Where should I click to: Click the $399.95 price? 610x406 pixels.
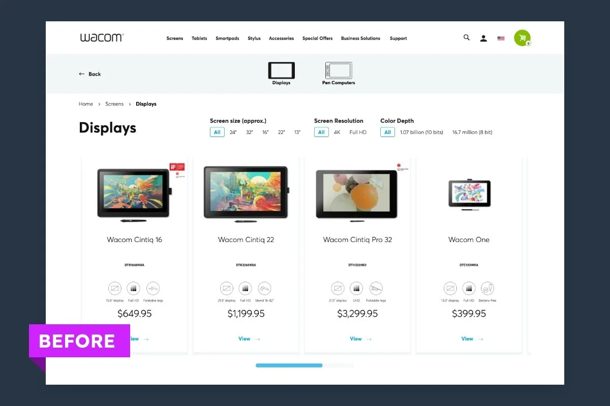[469, 314]
